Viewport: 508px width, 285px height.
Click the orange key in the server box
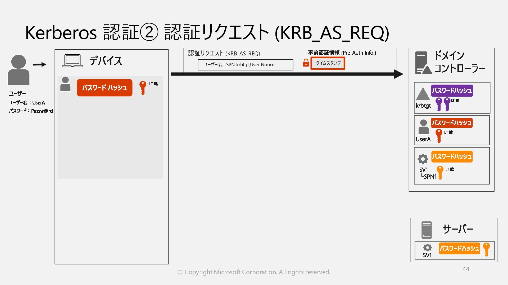[486, 249]
